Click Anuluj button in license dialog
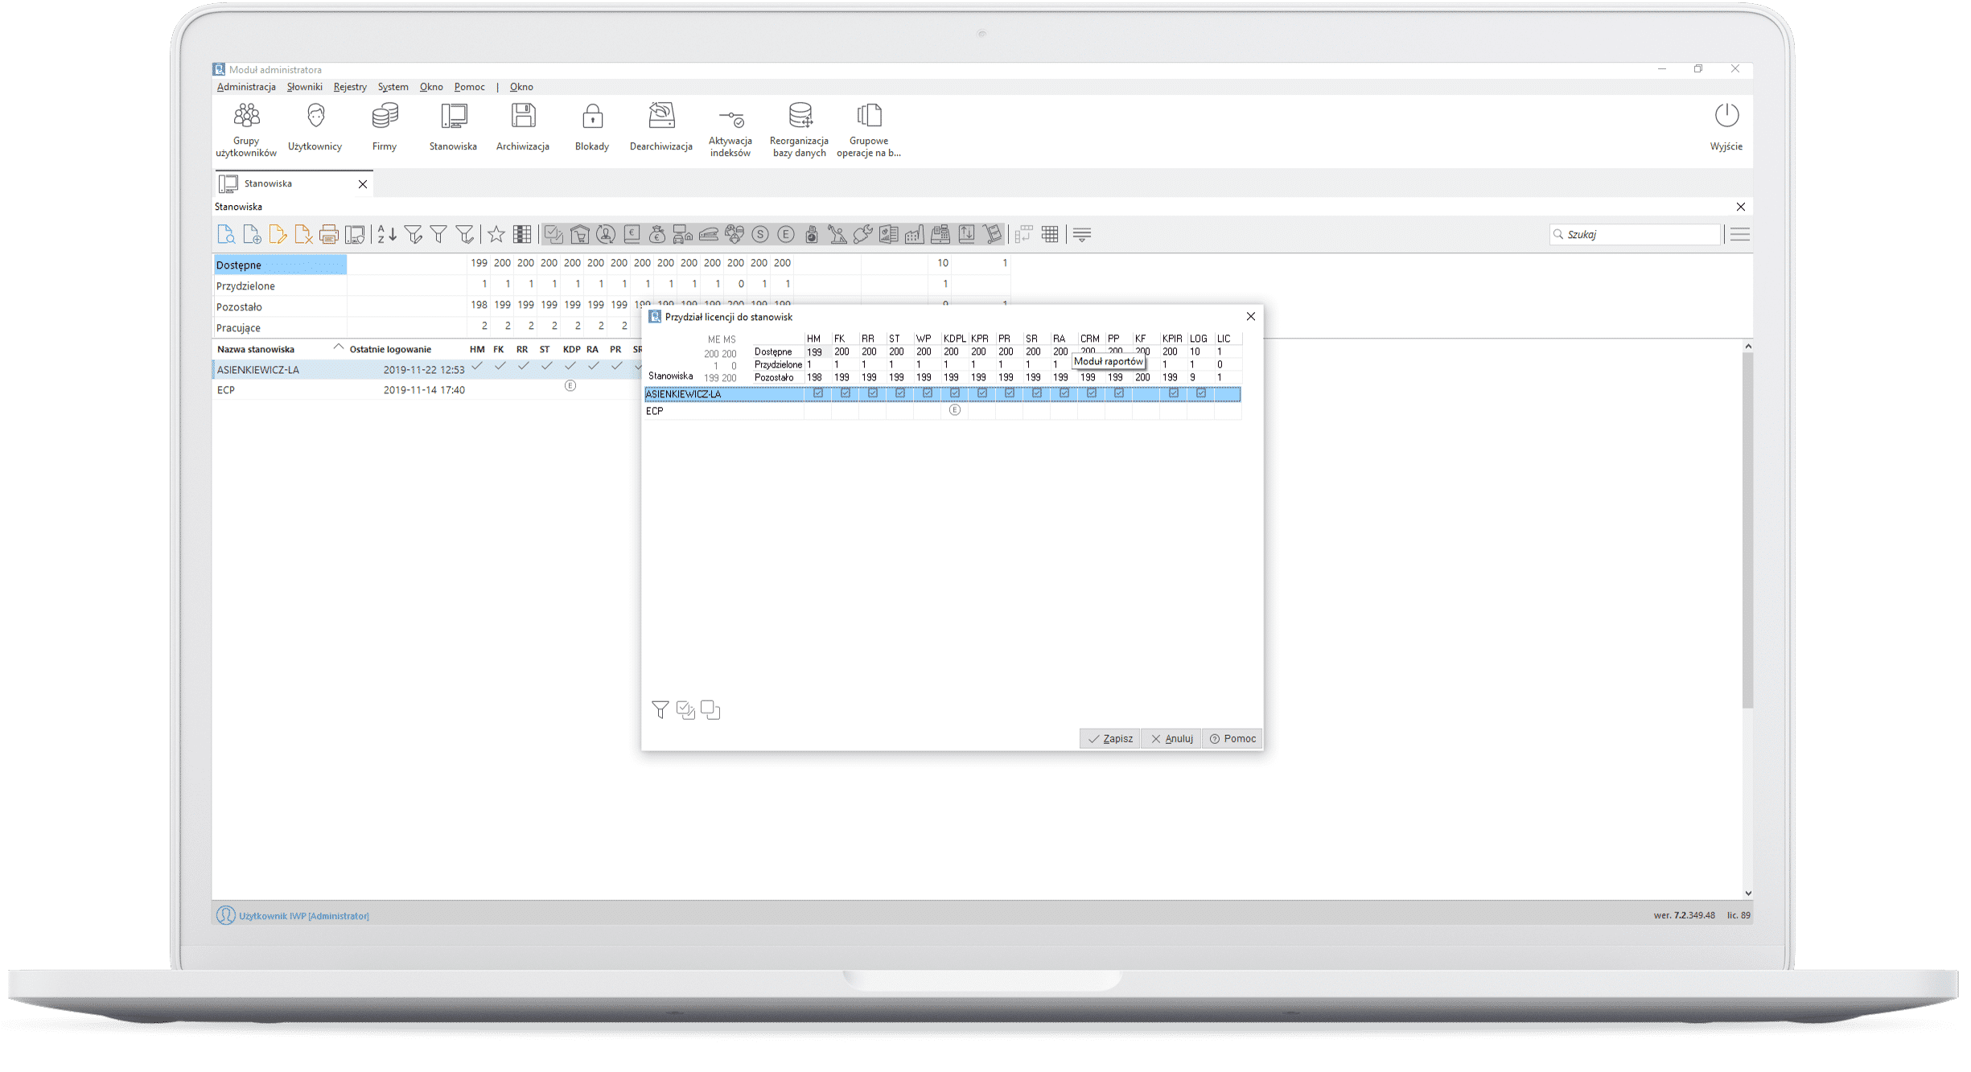The width and height of the screenshot is (1971, 1072). 1171,738
